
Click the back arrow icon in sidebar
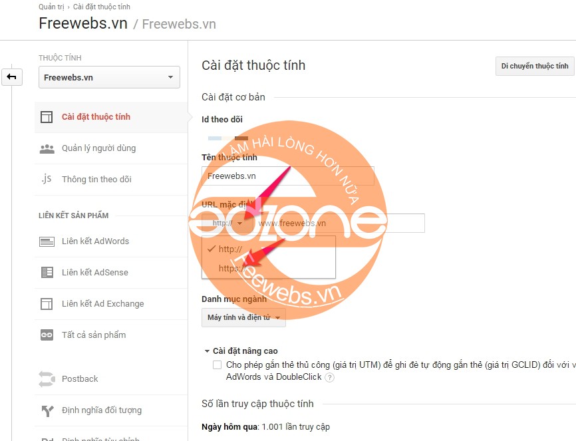[12, 76]
